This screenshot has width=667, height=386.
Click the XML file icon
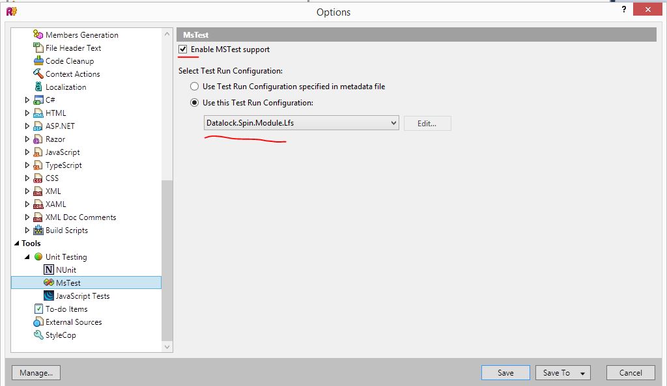[38, 191]
